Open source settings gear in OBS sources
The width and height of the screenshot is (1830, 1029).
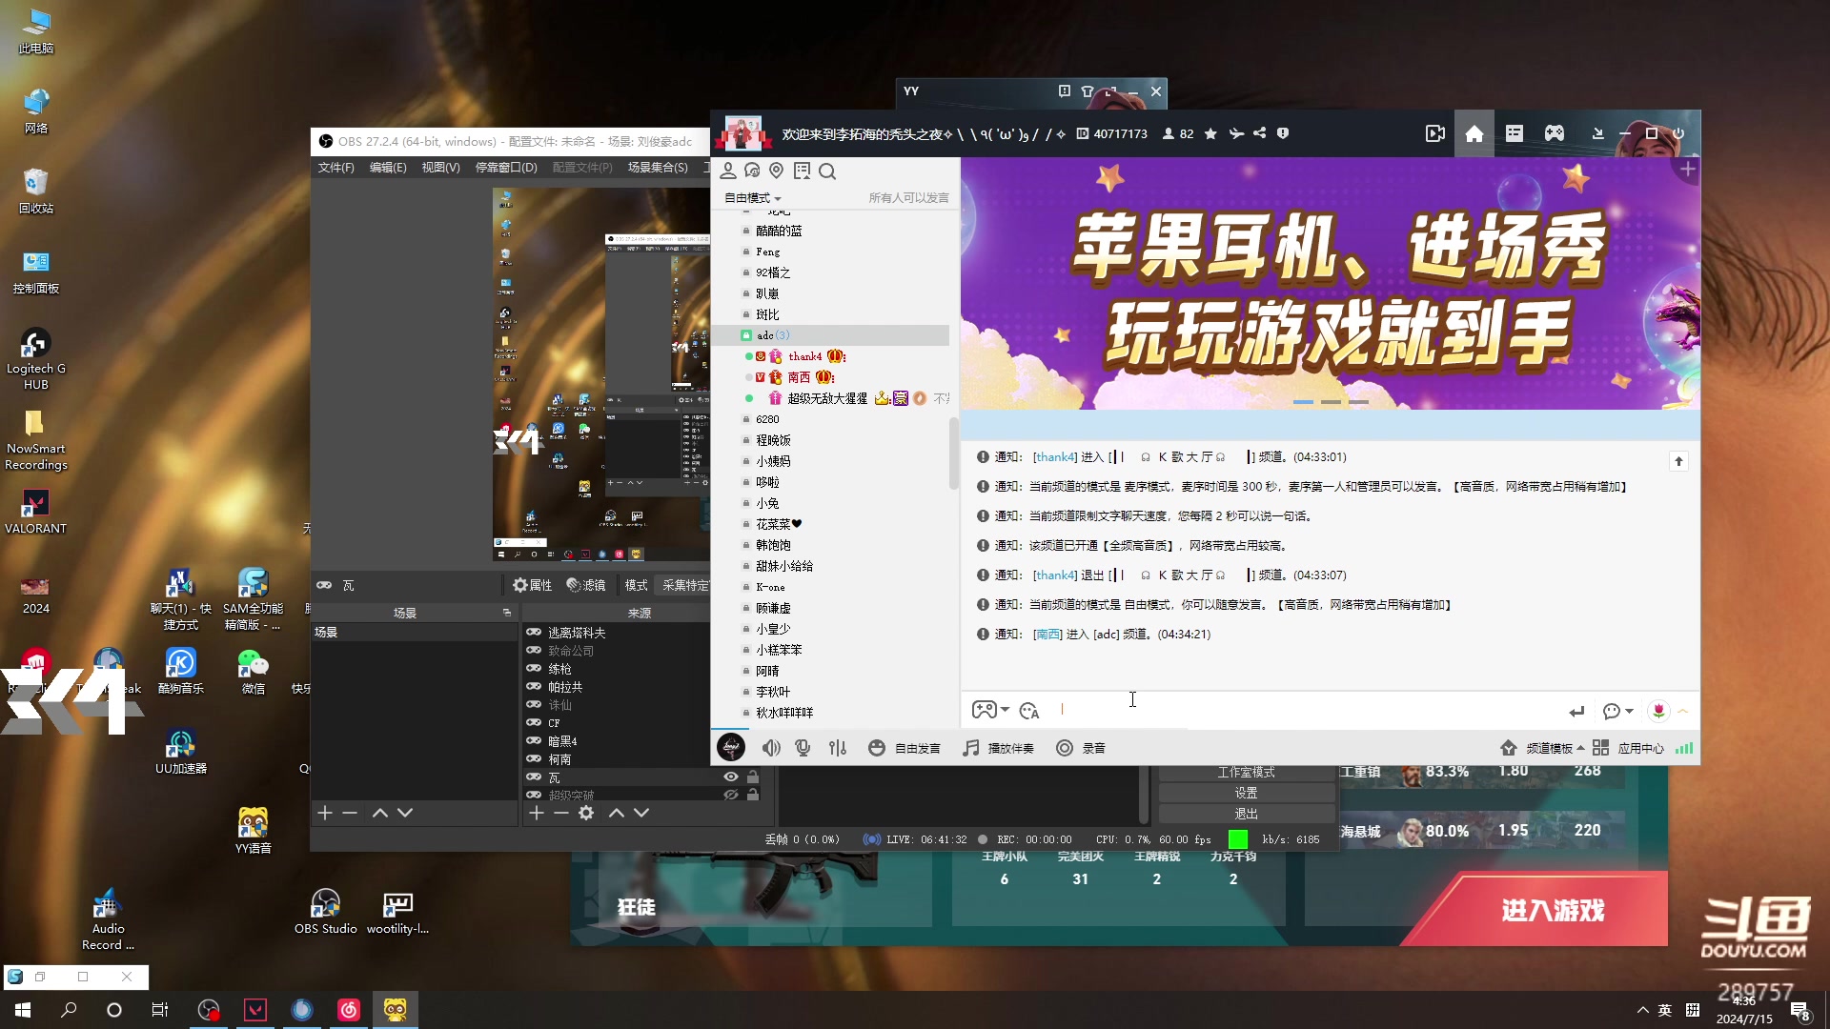(x=586, y=813)
